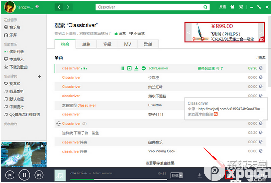
Task: Click the source globe on JohnLennon row
Action: click(x=261, y=68)
